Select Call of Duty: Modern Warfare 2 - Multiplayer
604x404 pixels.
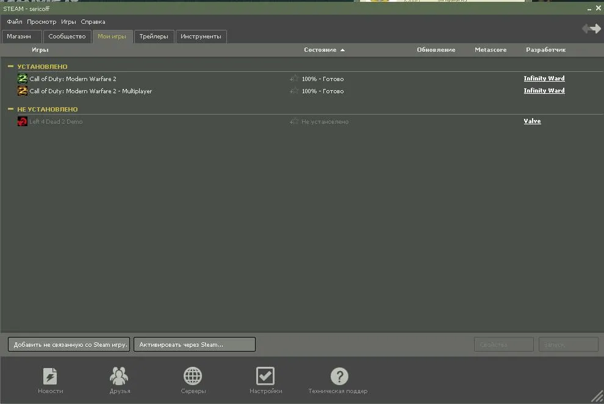click(302, 91)
